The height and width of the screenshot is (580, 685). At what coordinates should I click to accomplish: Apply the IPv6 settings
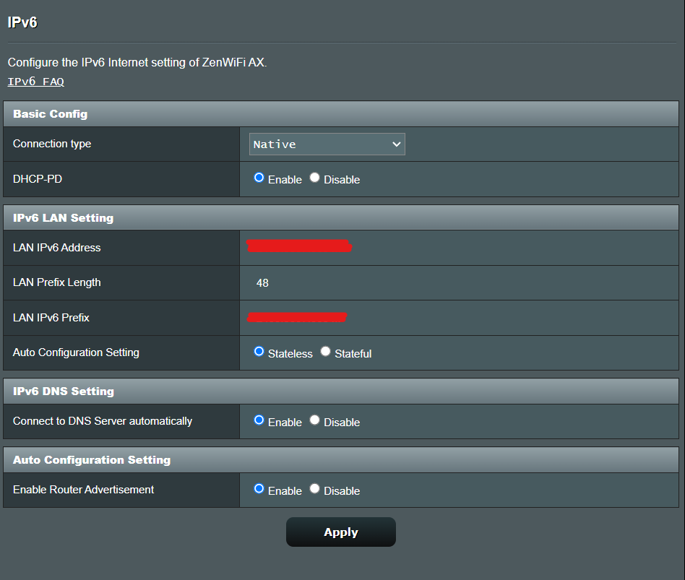[x=340, y=532]
